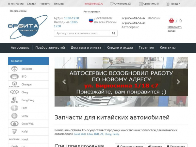Open Подбор запчастей in navigation bar
The width and height of the screenshot is (196, 147).
click(50, 48)
